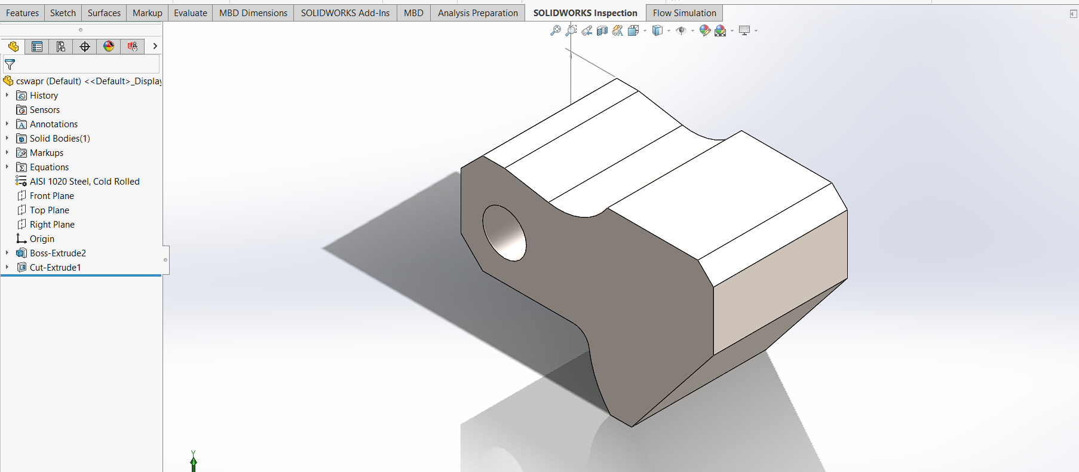This screenshot has width=1079, height=472.
Task: Open the FeatureManager Design Tree tab
Action: click(13, 47)
